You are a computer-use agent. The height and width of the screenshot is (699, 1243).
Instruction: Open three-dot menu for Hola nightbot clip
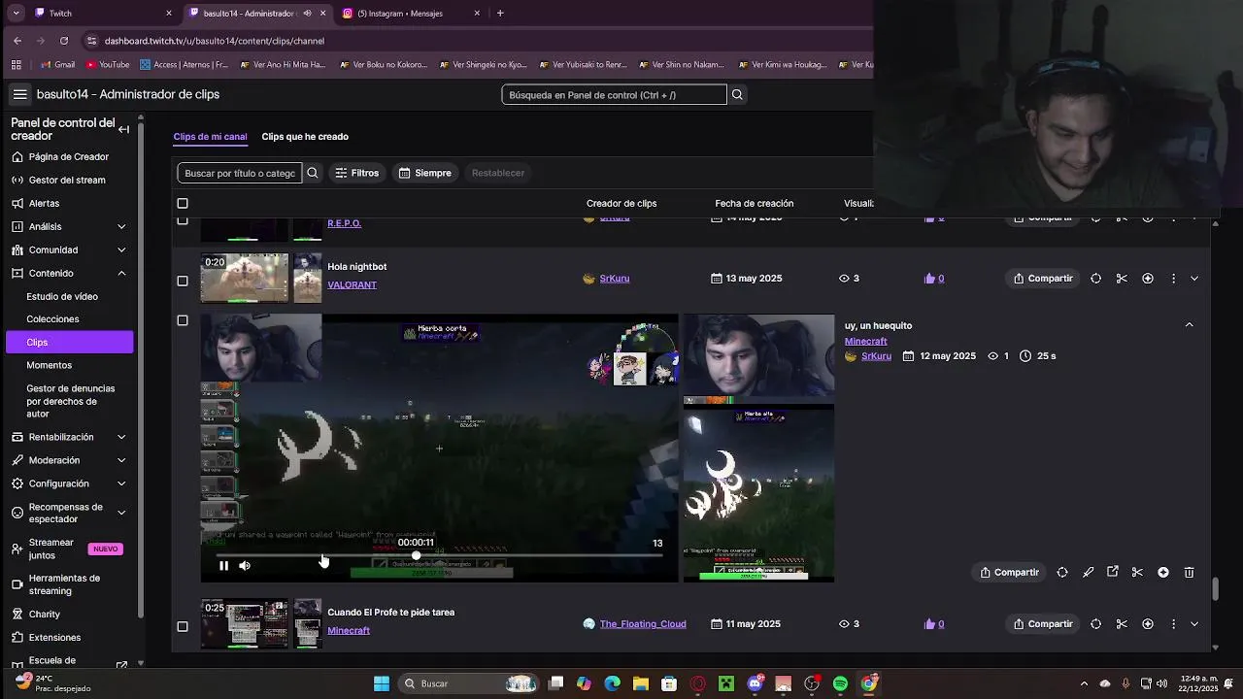tap(1173, 279)
